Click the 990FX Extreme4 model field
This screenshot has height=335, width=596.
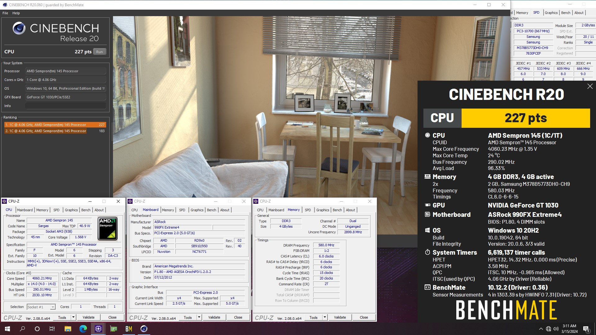[x=183, y=227]
